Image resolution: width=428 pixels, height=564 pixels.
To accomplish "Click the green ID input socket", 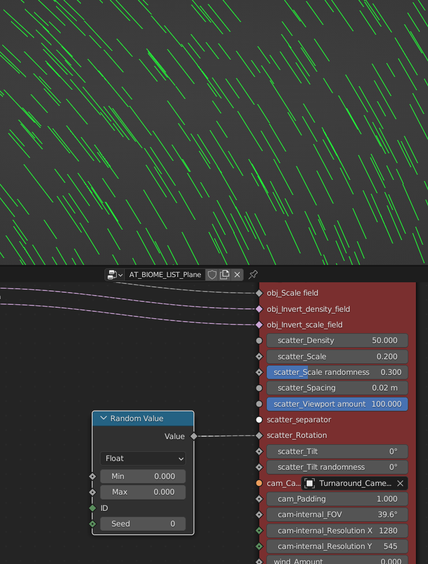I will tap(92, 508).
